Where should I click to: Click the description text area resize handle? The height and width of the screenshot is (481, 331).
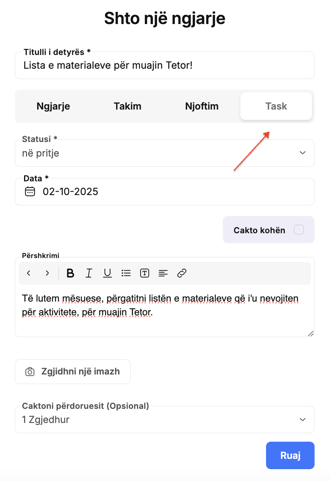310,333
